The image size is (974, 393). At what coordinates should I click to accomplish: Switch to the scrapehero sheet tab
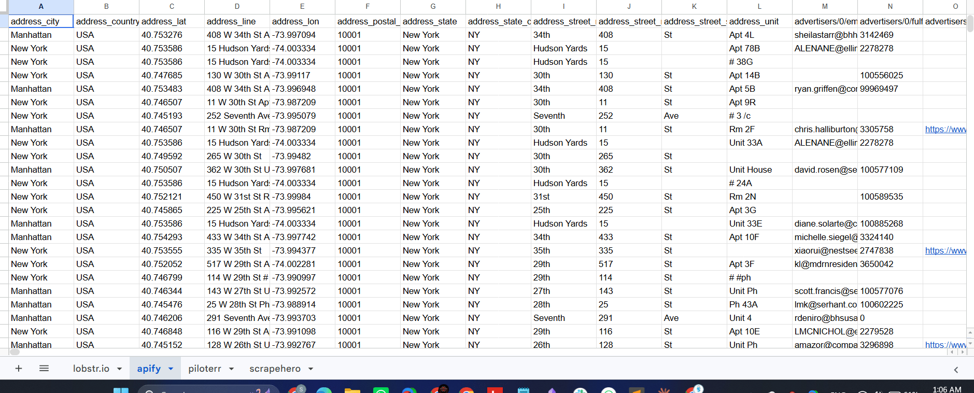coord(275,369)
